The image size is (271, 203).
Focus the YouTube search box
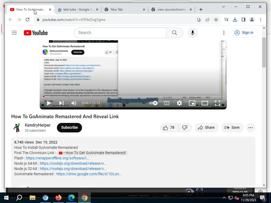[120, 33]
